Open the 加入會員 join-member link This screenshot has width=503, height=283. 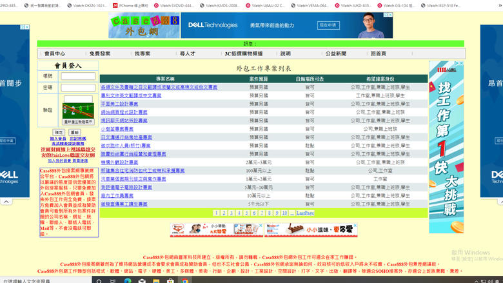tap(58, 139)
